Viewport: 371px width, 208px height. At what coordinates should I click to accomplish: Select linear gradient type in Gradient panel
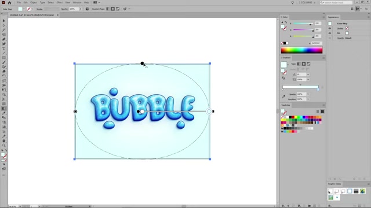coord(299,64)
